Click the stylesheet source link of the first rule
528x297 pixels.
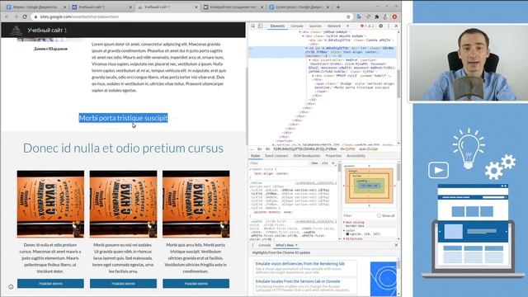[x=315, y=183]
